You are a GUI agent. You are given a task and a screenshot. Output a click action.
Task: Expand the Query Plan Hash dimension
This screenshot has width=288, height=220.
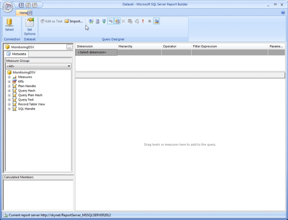(9, 95)
